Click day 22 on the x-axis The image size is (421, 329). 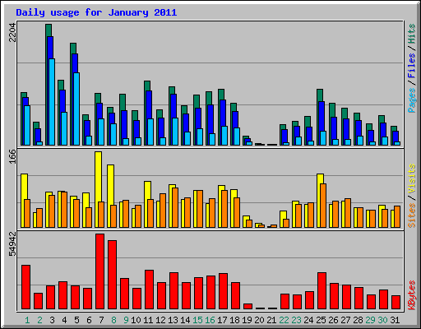point(284,320)
